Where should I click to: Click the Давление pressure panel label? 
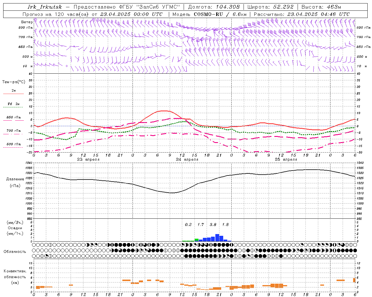coord(15,179)
